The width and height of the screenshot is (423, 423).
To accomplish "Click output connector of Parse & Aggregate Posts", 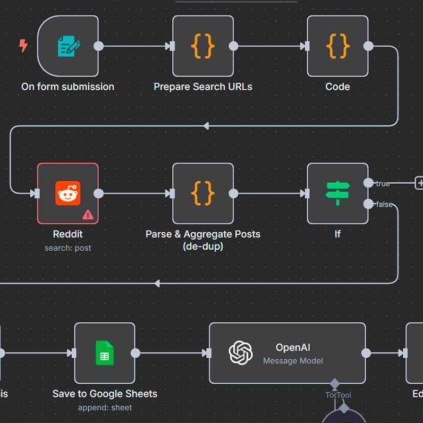I will [233, 193].
